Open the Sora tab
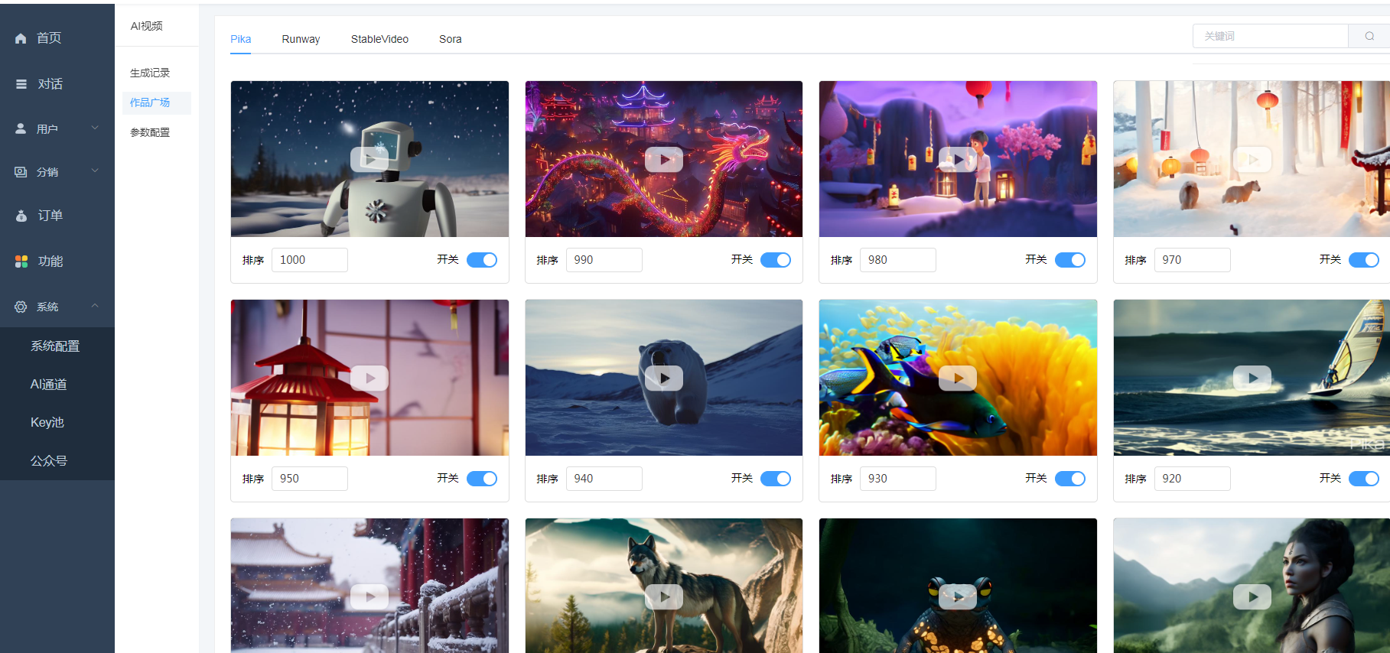This screenshot has width=1390, height=653. click(451, 39)
